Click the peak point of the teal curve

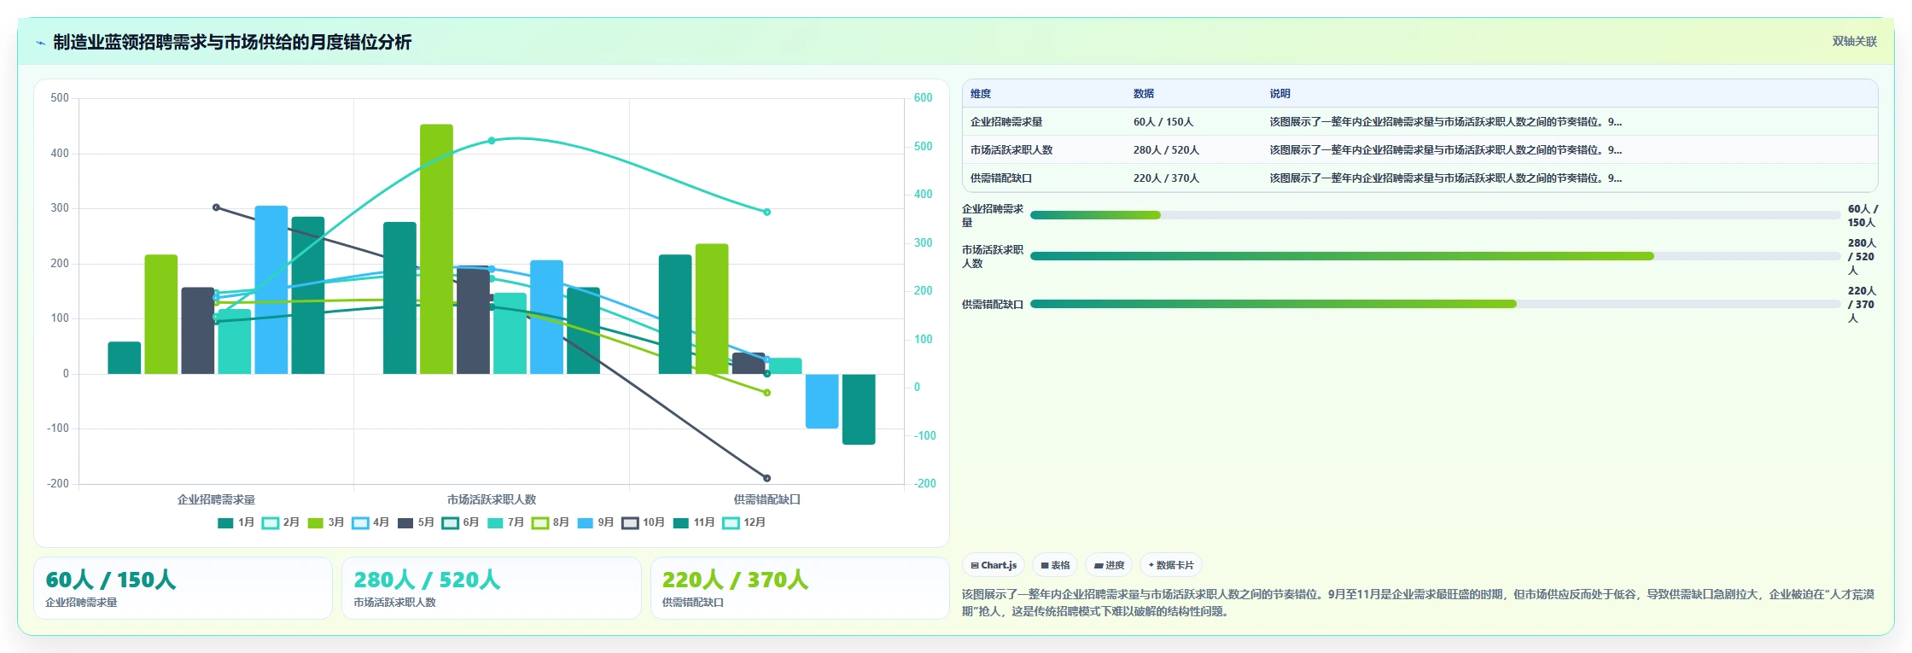(x=492, y=141)
